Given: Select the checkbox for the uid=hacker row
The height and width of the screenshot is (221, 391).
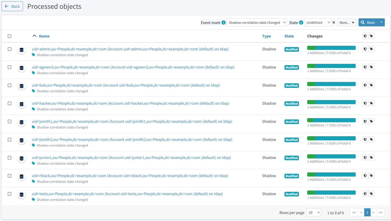Looking at the screenshot, I should [x=10, y=103].
